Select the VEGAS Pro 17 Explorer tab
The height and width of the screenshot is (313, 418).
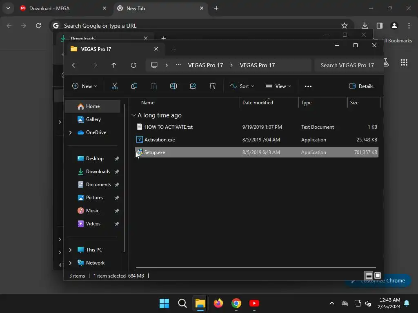[115, 49]
